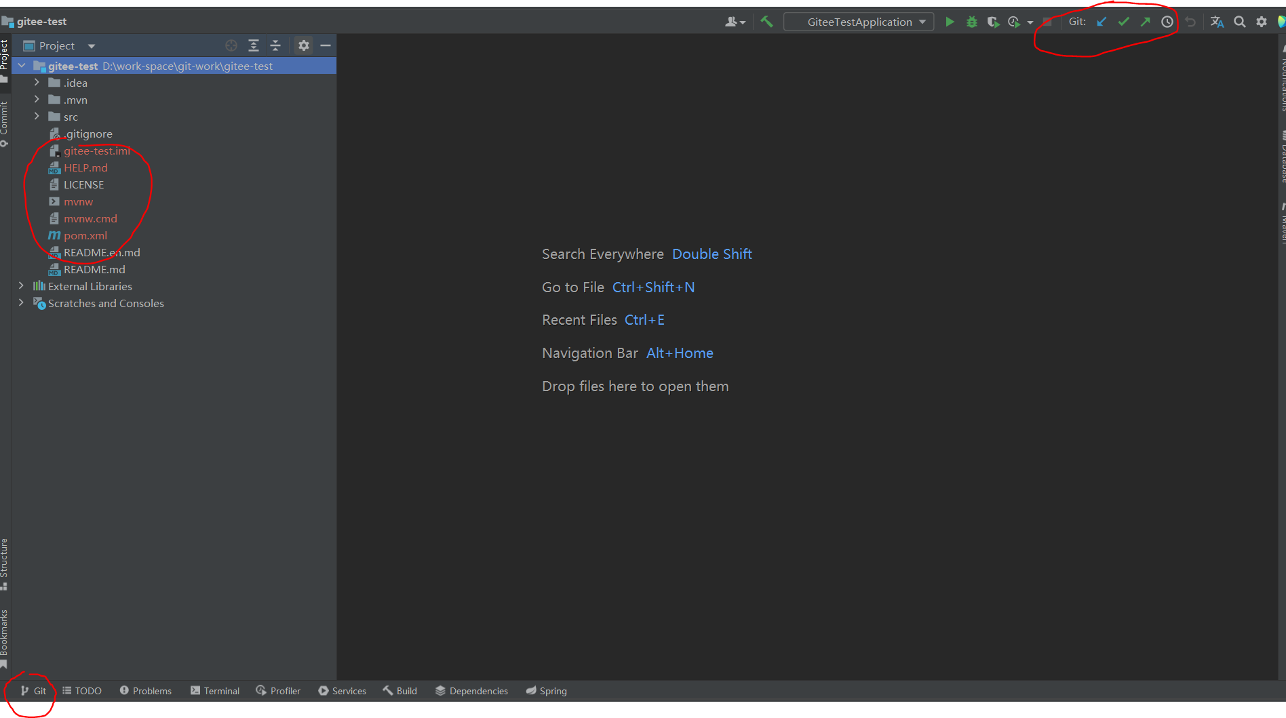Open Project panel options gear
The height and width of the screenshot is (718, 1286).
[304, 45]
